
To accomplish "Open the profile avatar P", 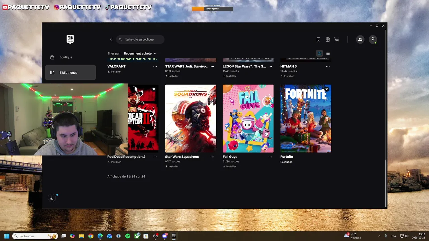I will 373,39.
